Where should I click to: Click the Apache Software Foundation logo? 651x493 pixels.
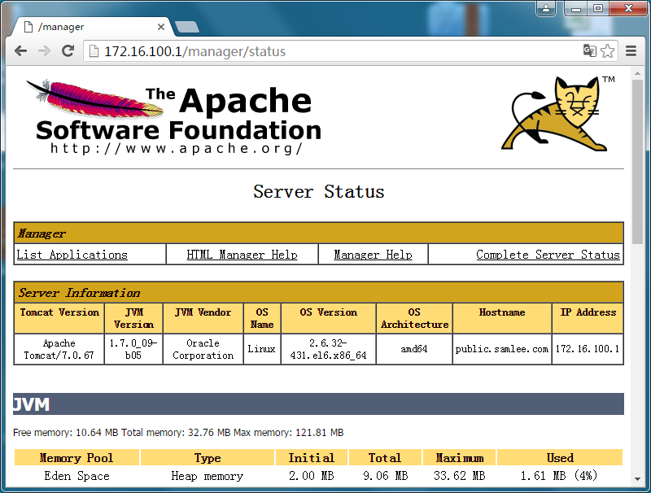[174, 116]
